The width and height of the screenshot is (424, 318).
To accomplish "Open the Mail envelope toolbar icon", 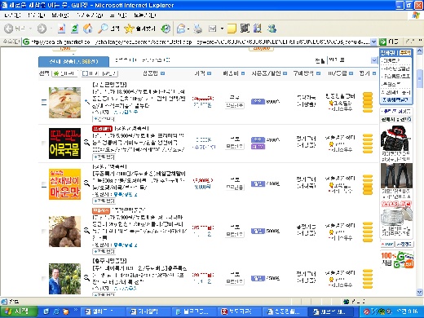I will [x=181, y=29].
